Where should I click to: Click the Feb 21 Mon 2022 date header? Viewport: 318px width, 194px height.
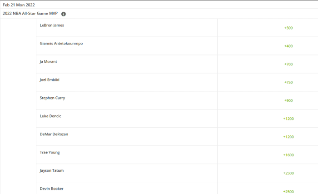[x=19, y=5]
